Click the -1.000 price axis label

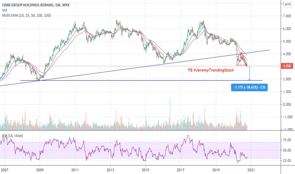(x=287, y=117)
